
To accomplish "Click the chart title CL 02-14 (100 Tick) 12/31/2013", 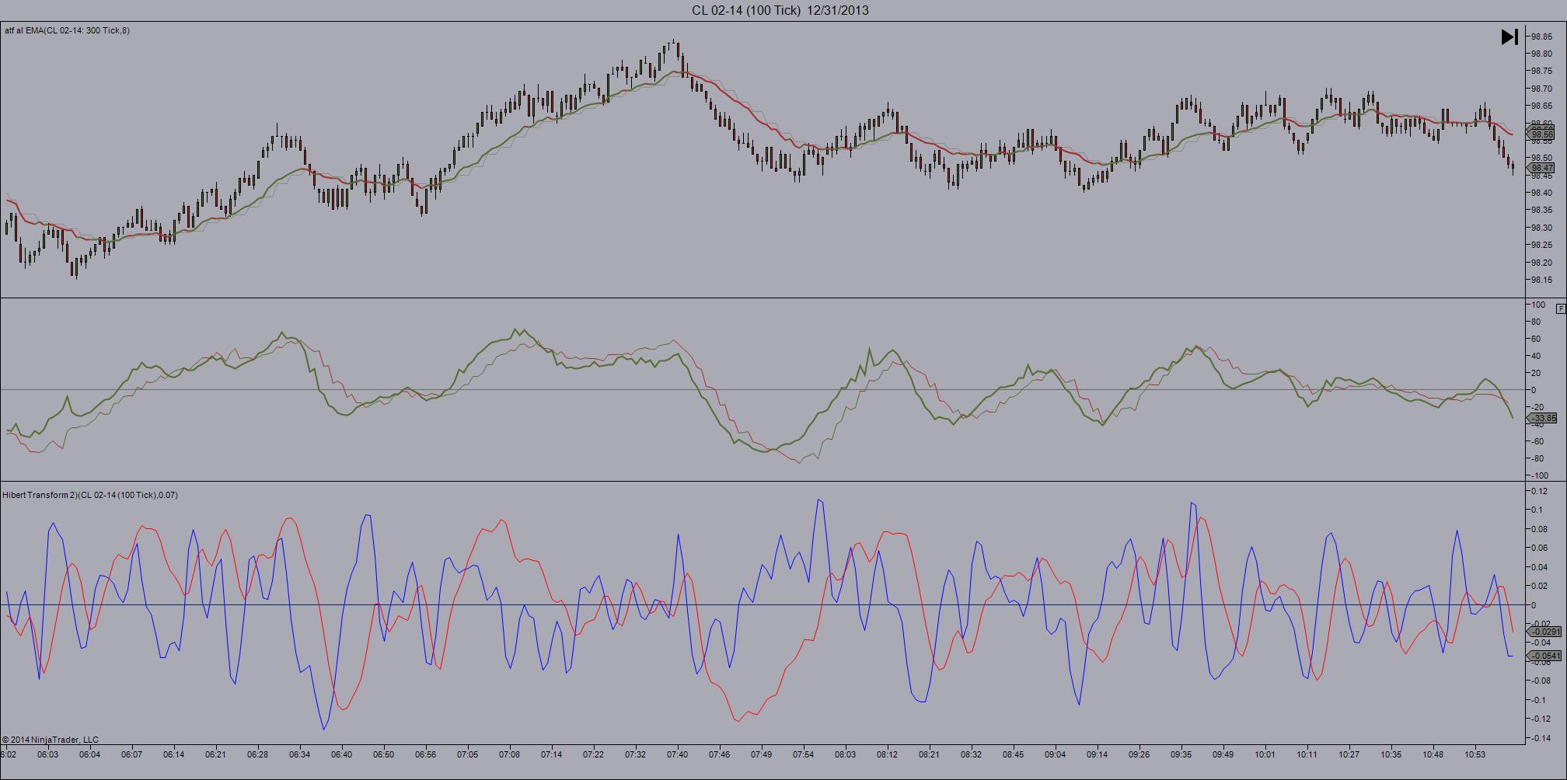I will (780, 10).
